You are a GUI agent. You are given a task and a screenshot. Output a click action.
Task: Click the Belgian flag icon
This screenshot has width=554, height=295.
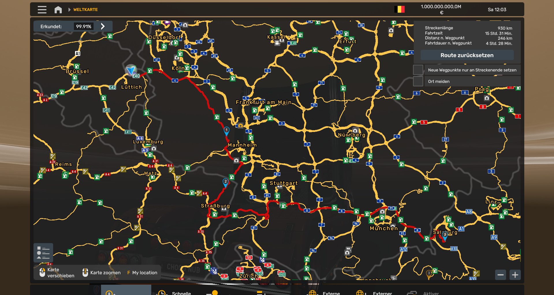pyautogui.click(x=400, y=10)
